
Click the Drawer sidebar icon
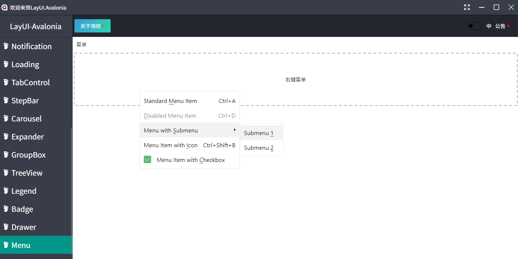(x=6, y=227)
